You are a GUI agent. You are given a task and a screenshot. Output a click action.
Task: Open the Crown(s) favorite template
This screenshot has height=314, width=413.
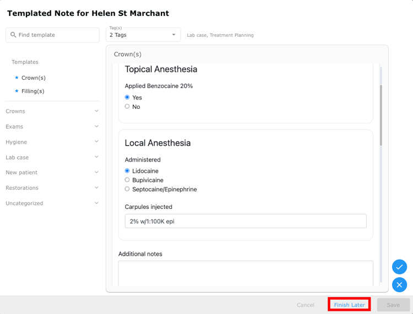click(34, 78)
